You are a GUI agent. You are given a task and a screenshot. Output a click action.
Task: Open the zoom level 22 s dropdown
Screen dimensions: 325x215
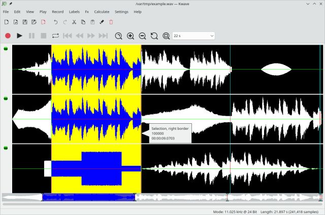[x=193, y=36]
